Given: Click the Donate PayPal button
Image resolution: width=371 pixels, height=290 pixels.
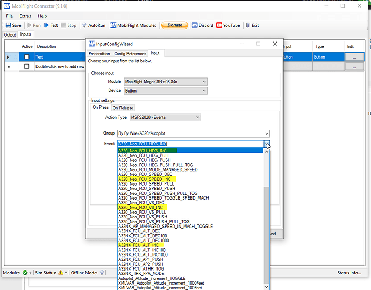Looking at the screenshot, I should point(174,25).
